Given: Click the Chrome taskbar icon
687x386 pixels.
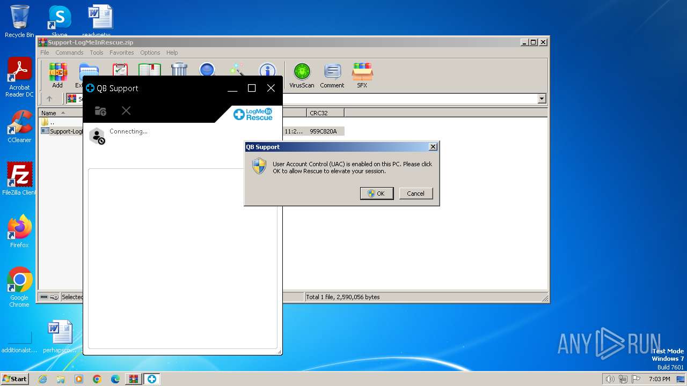Looking at the screenshot, I should click(97, 379).
